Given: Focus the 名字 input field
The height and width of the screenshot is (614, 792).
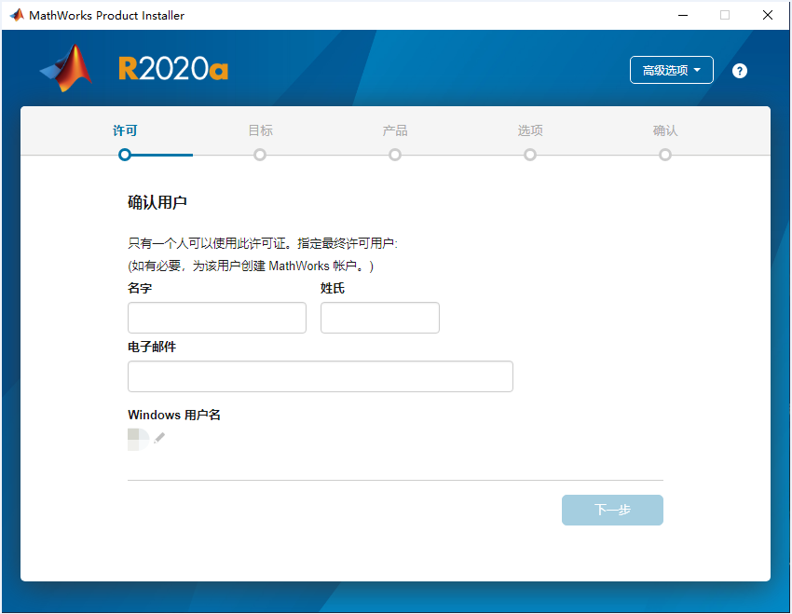Looking at the screenshot, I should coord(217,318).
